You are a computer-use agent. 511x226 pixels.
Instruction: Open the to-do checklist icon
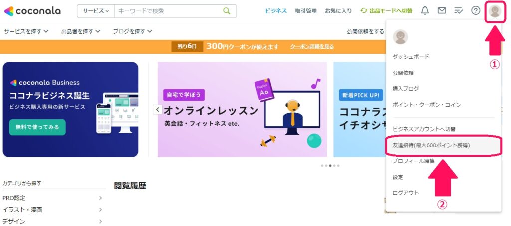459,11
